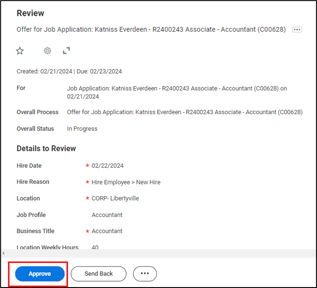Click Hire Employee > New Hire reason
Screen dimensions: 317x288
point(126,182)
